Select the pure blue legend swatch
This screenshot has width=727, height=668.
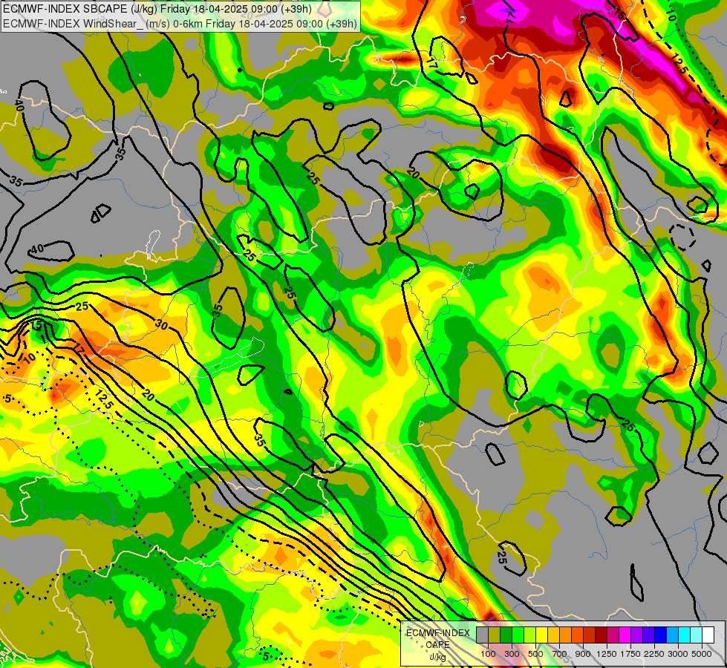[x=661, y=635]
